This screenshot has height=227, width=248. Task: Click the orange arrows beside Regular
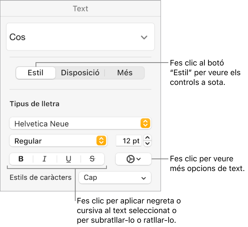pyautogui.click(x=101, y=141)
